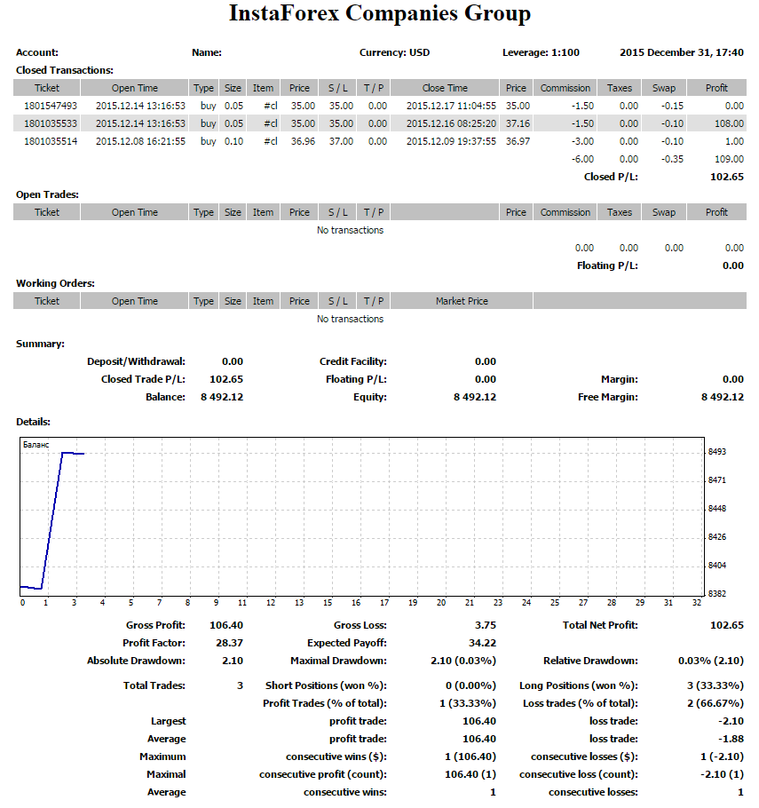The image size is (759, 808).
Task: Select the 37.16 close price cell
Action: pyautogui.click(x=518, y=123)
